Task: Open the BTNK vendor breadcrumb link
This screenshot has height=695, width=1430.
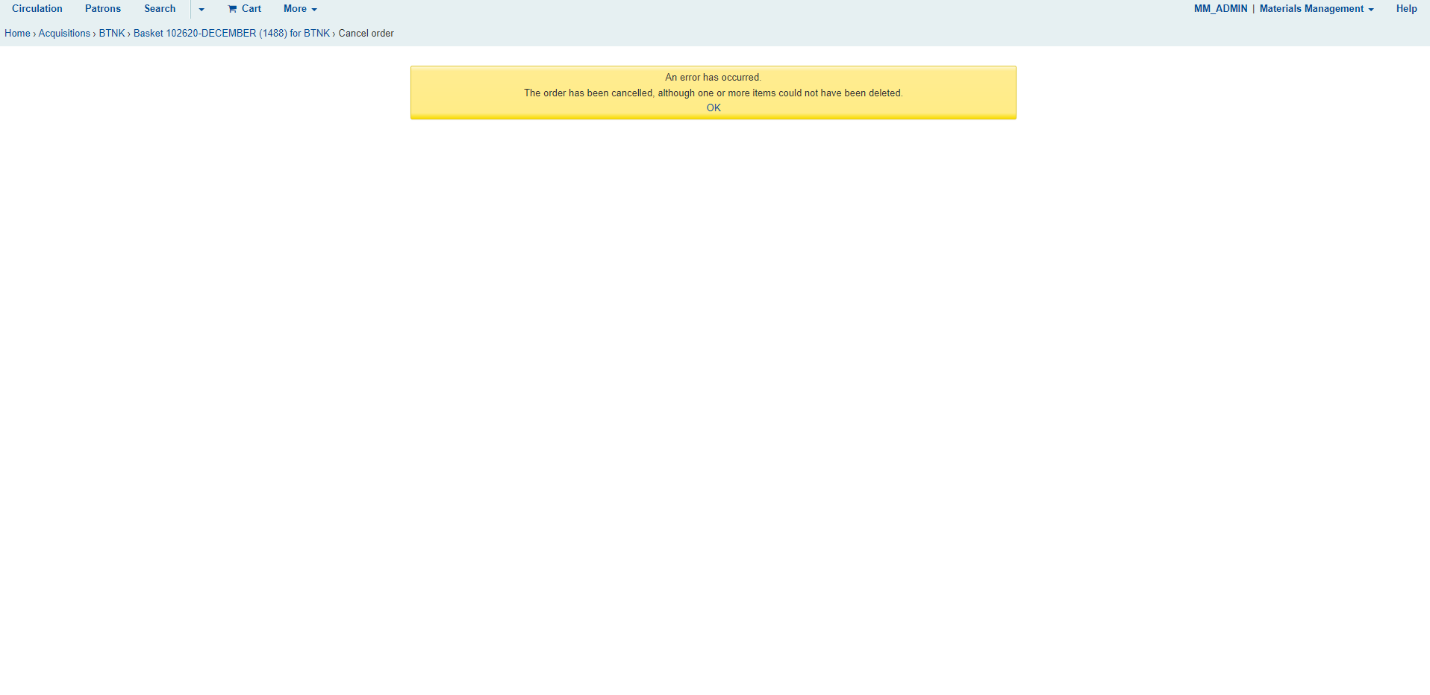Action: 112,34
